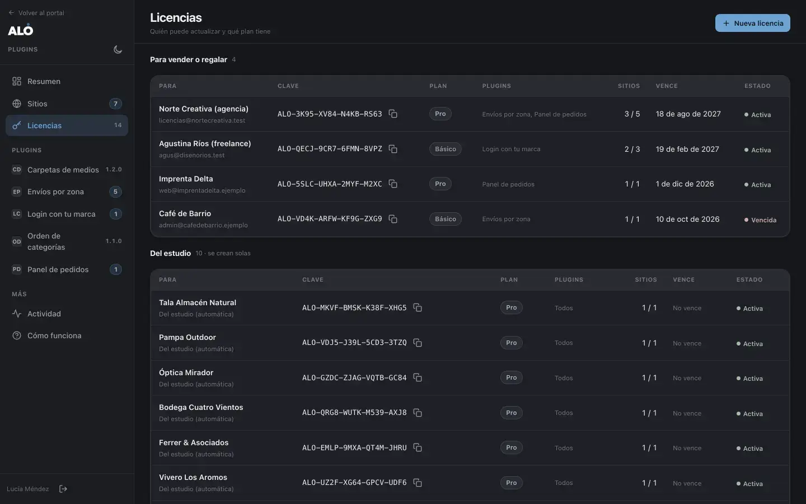
Task: Toggle dark mode with the moon icon
Action: pyautogui.click(x=118, y=49)
